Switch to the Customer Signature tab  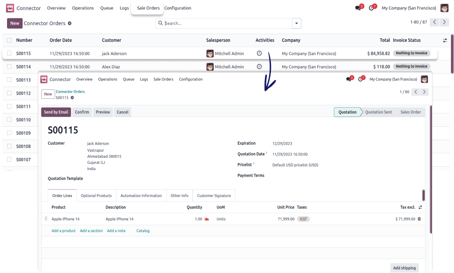coord(214,196)
